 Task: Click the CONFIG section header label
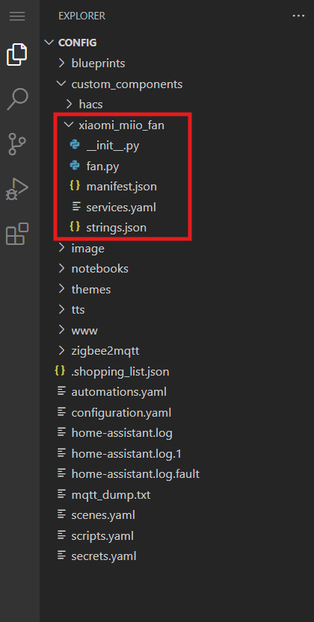click(x=78, y=43)
